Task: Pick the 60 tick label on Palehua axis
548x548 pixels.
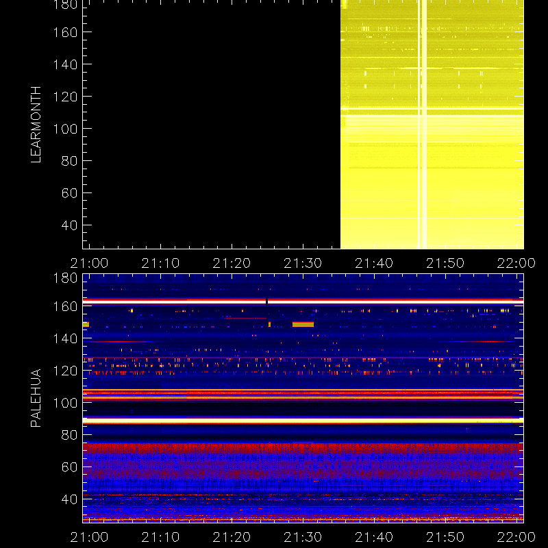Action: 69,467
